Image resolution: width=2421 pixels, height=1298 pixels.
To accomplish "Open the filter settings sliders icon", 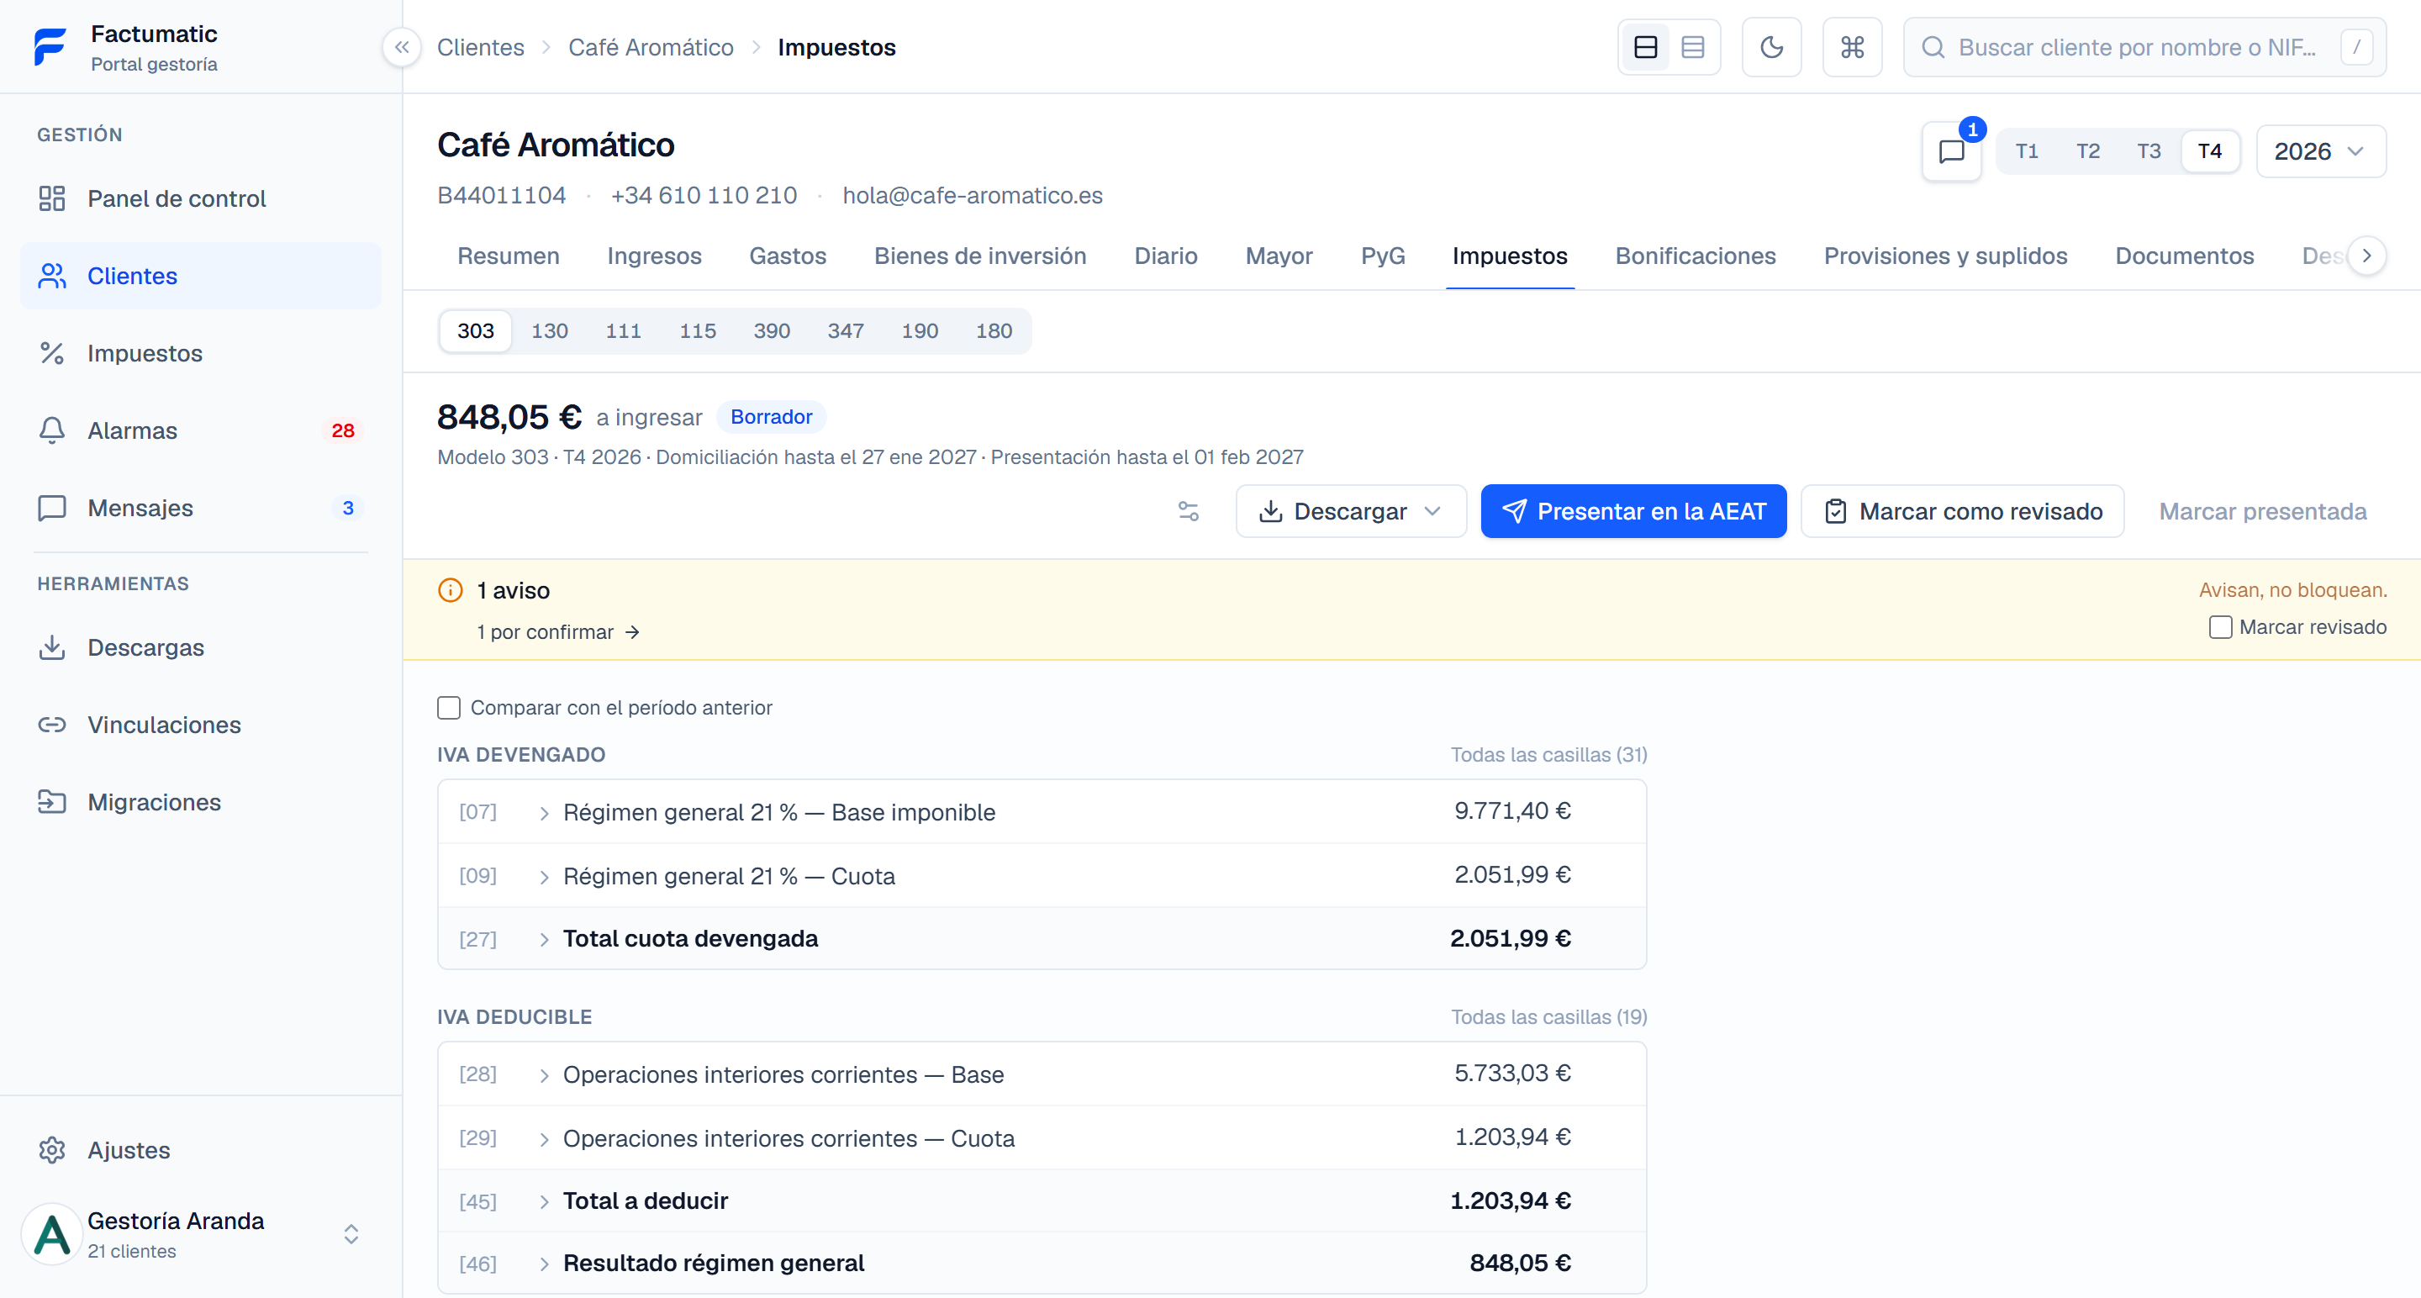I will [1188, 511].
